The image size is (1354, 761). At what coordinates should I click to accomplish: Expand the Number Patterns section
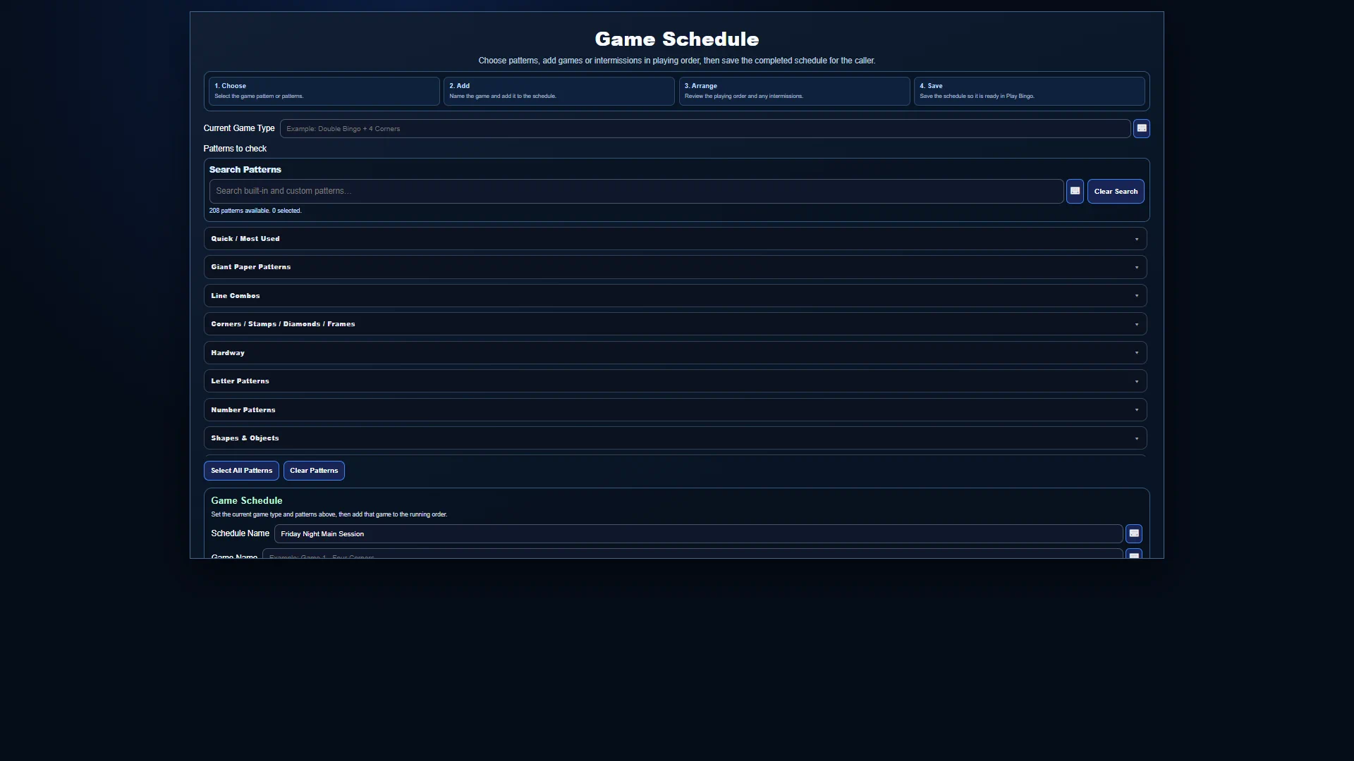(675, 410)
